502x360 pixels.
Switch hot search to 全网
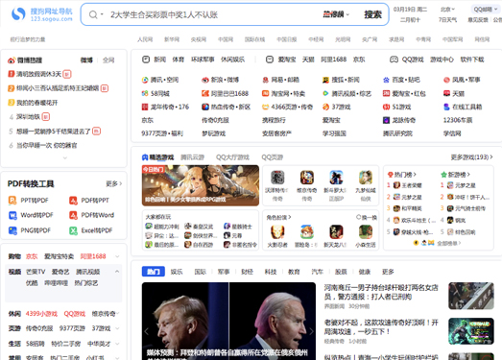[108, 60]
